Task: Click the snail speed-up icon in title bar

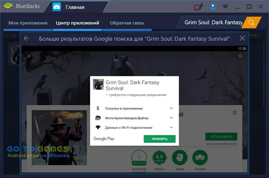Action: point(198,7)
